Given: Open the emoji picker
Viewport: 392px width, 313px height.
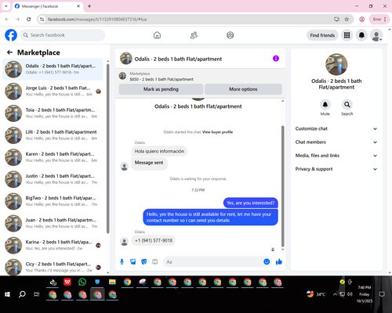Looking at the screenshot, I should (x=267, y=261).
